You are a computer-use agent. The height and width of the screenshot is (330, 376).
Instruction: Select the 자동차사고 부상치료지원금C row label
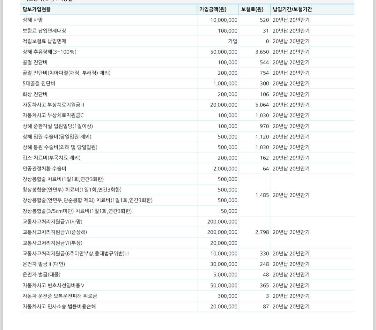click(x=53, y=115)
